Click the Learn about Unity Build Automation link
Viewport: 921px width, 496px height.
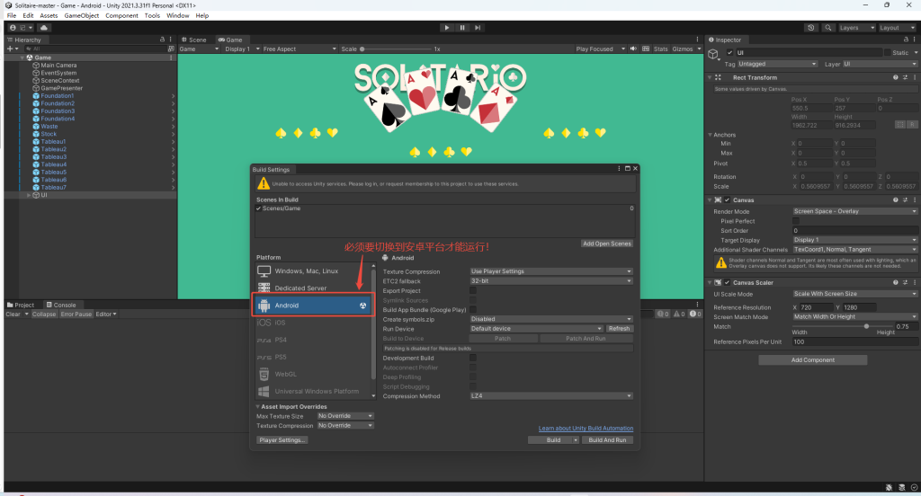585,429
